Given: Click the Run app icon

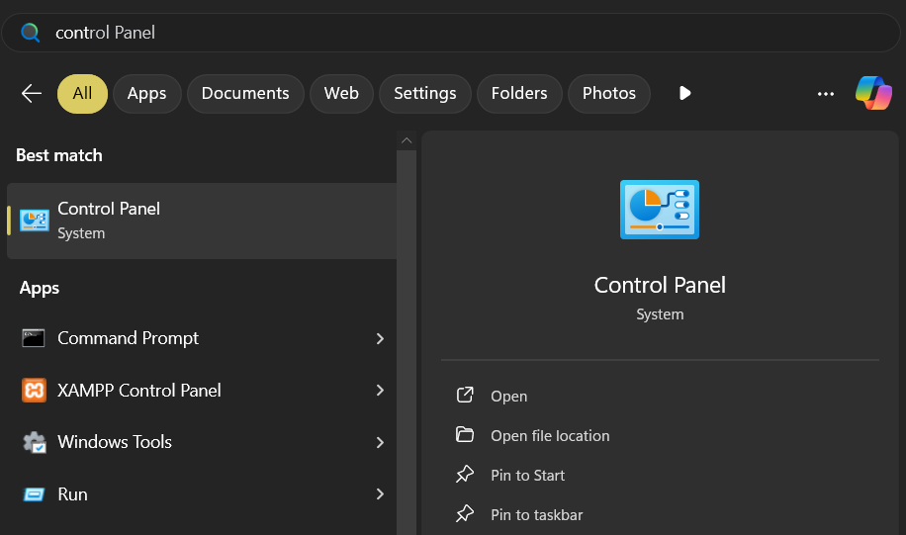Looking at the screenshot, I should click(34, 494).
